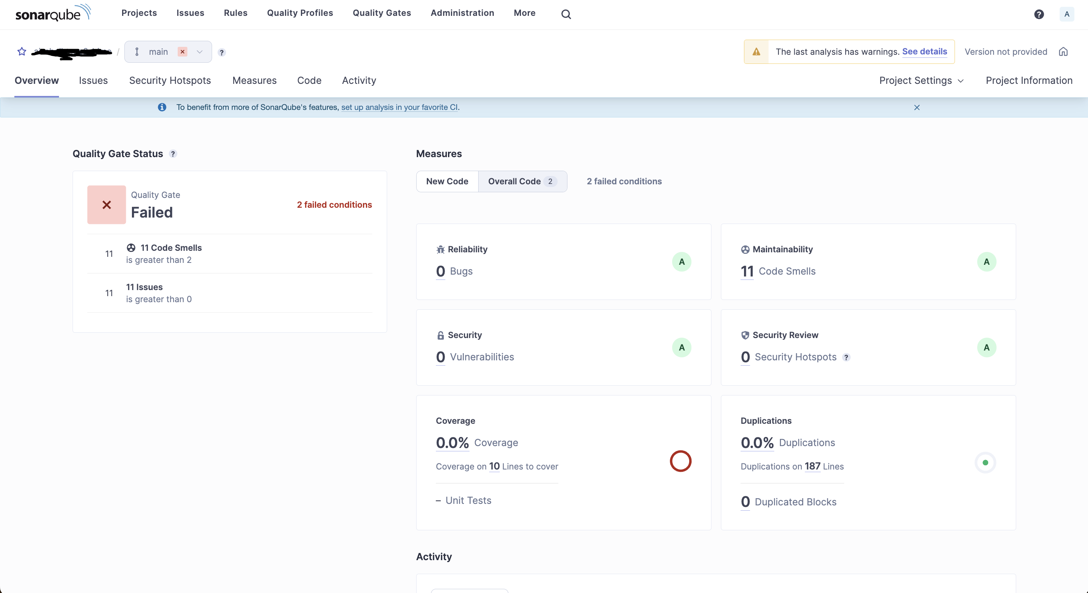The image size is (1088, 593).
Task: Select the Measures project tab
Action: click(254, 80)
